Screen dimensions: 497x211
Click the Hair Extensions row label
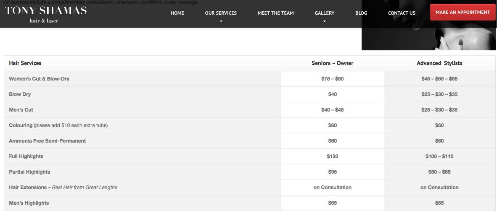[x=63, y=187]
